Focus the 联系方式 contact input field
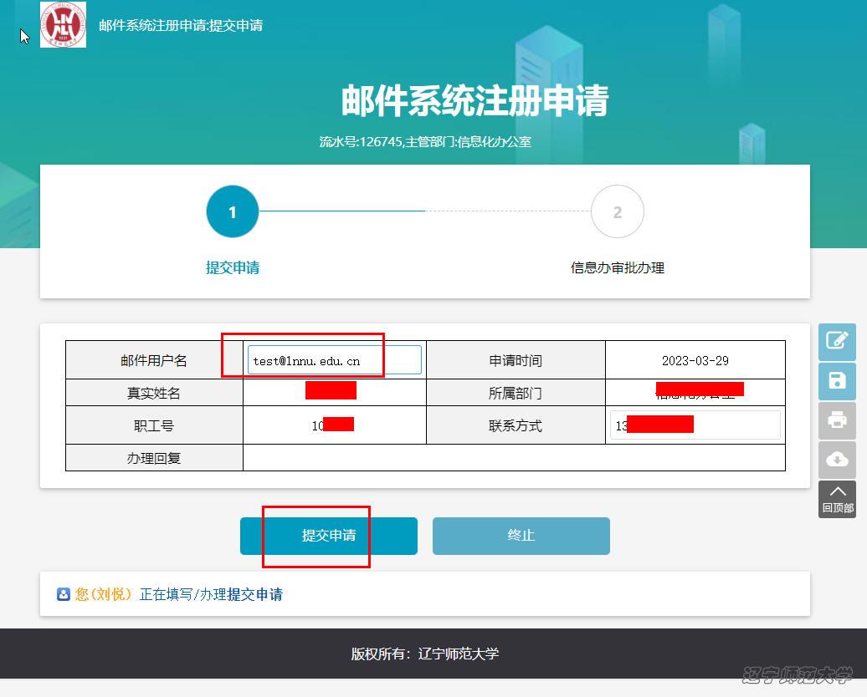867x697 pixels. pos(695,425)
